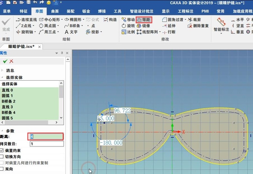Open the 智能标注 smart dimension tool
This screenshot has width=253, height=174.
point(221,26)
